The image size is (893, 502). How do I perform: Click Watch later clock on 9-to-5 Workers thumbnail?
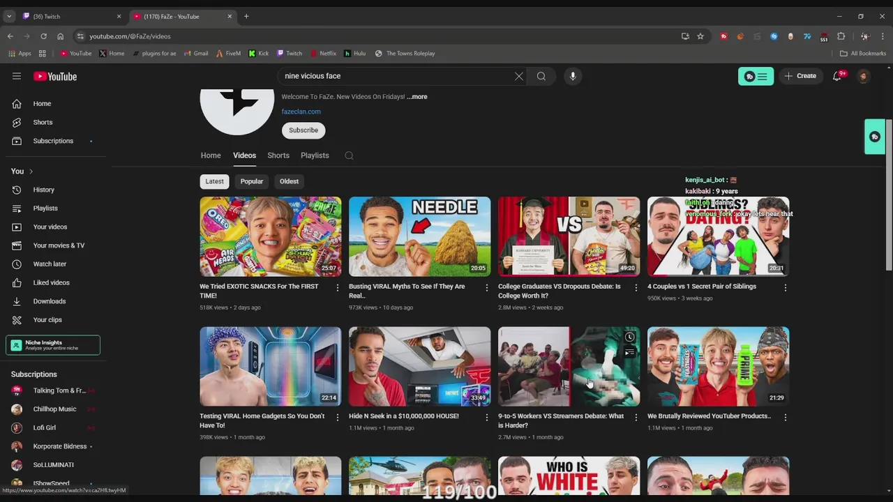pyautogui.click(x=629, y=337)
